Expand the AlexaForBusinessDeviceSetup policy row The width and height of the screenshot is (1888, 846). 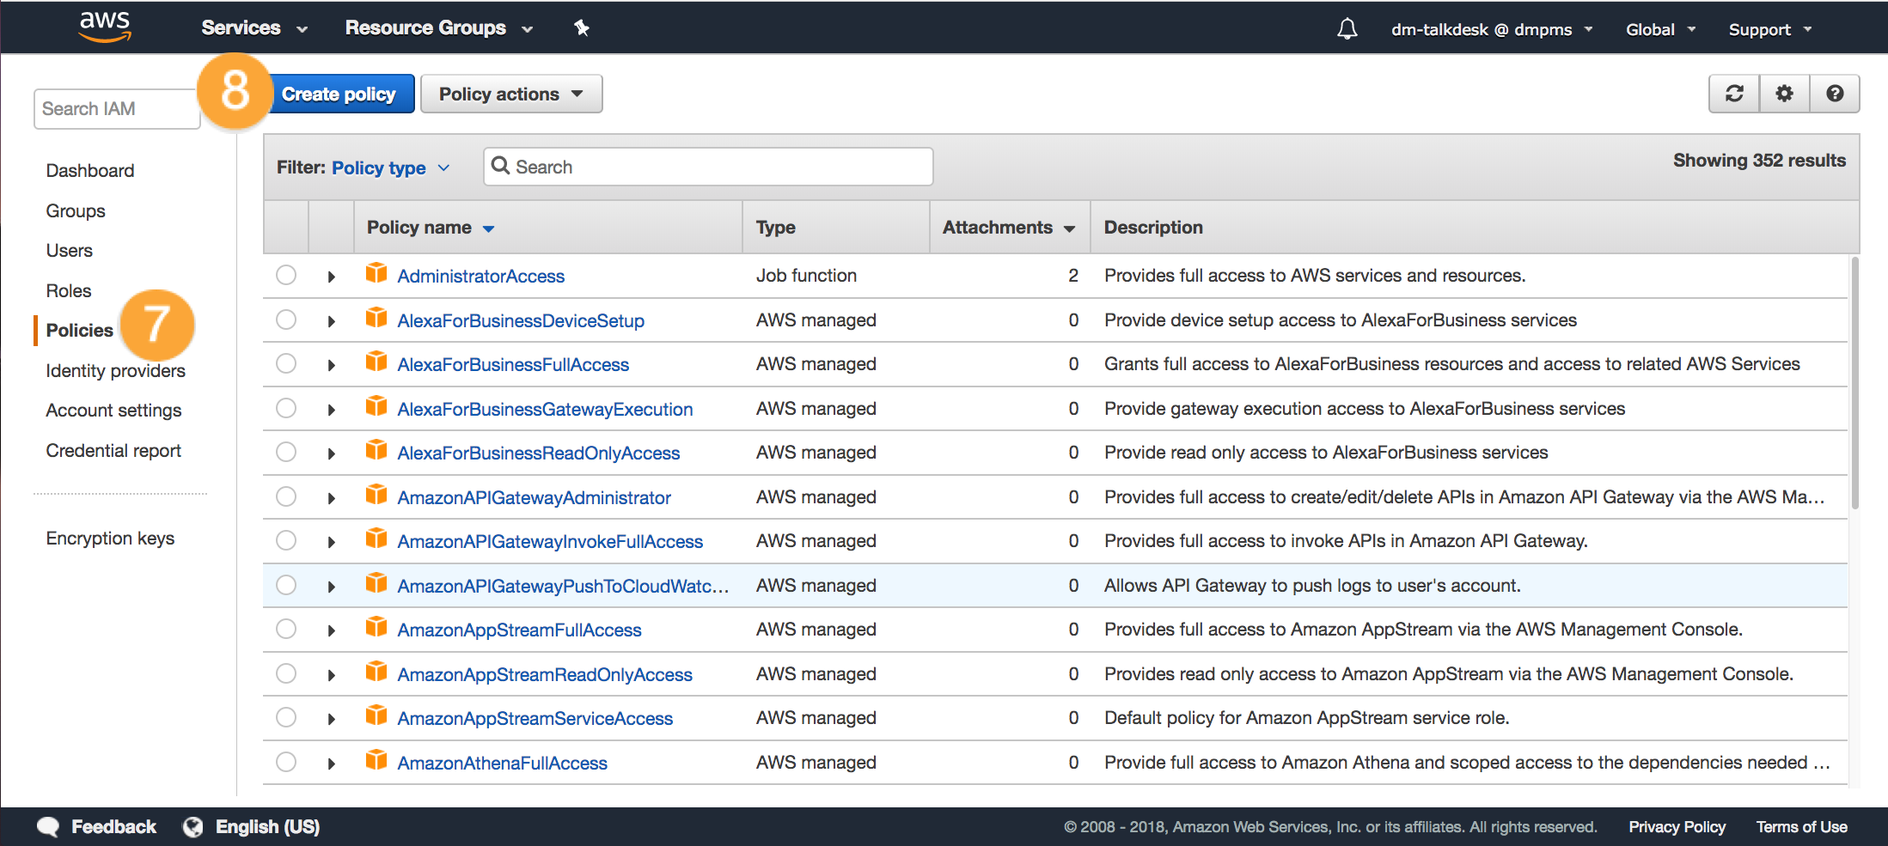[332, 321]
